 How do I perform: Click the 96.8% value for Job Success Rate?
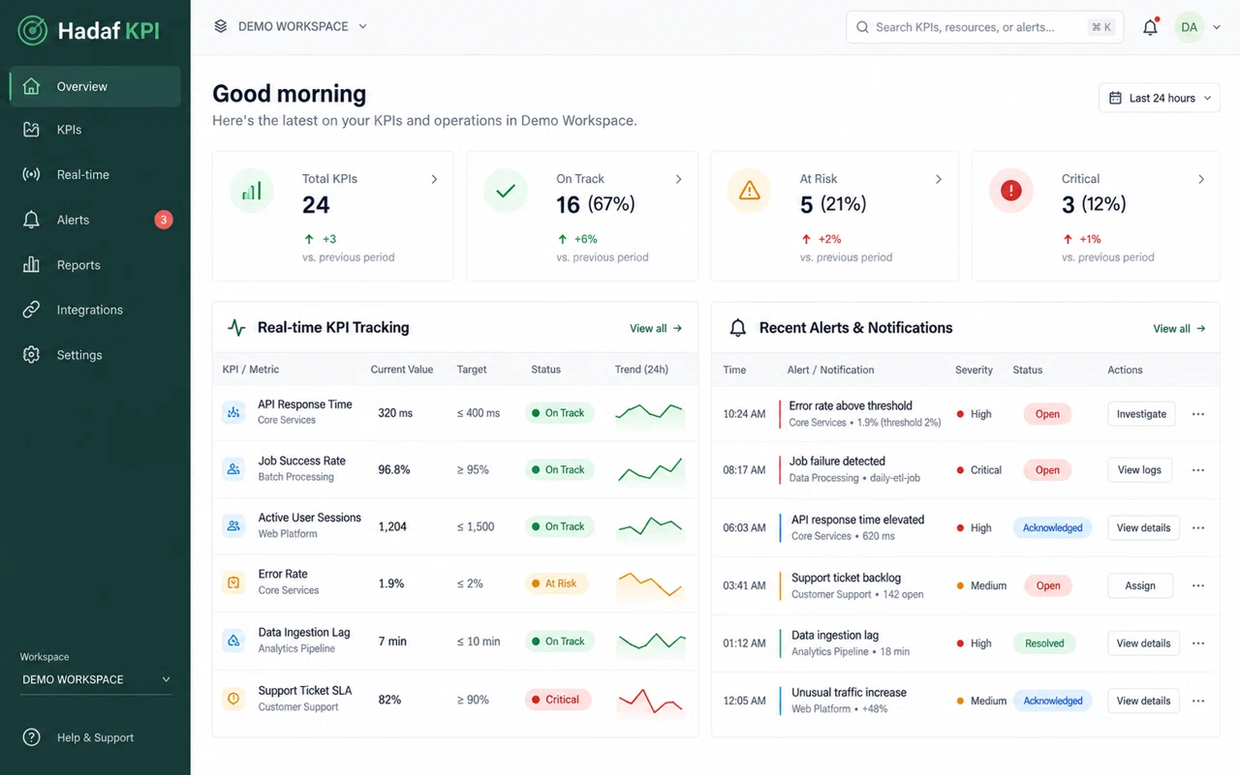[x=394, y=469]
